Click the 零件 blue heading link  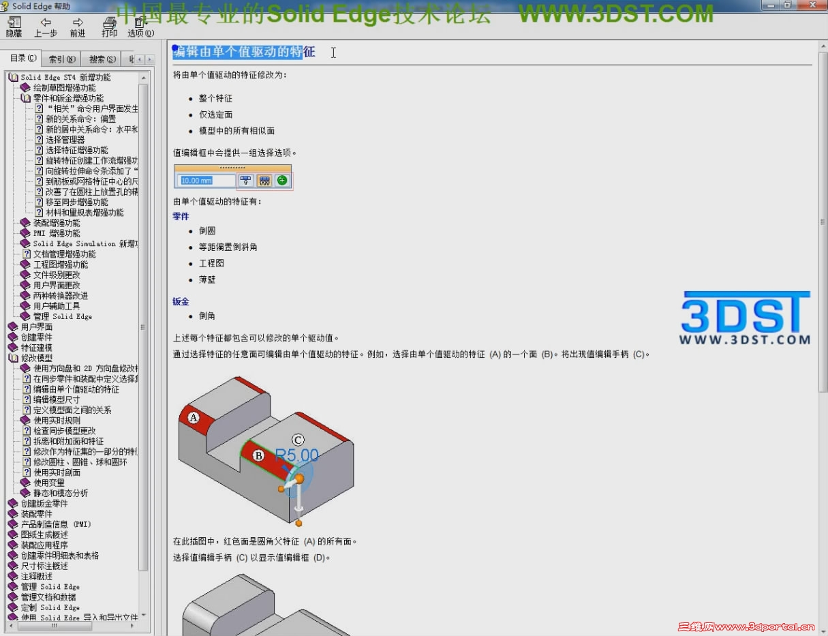pyautogui.click(x=181, y=216)
